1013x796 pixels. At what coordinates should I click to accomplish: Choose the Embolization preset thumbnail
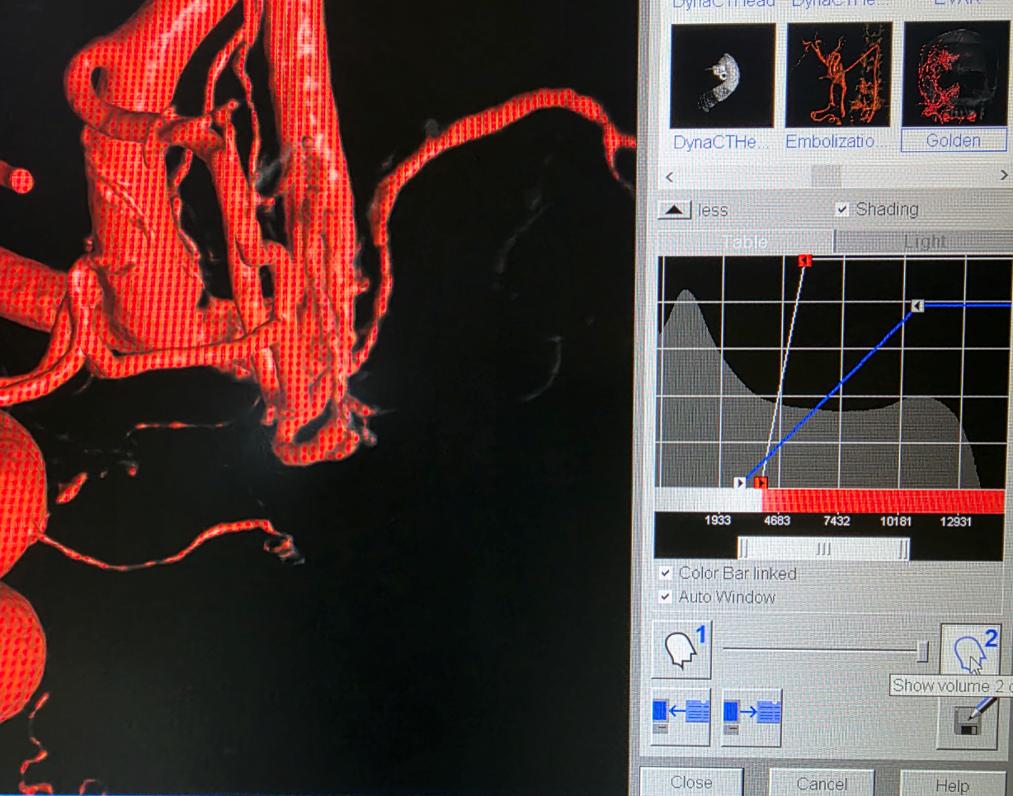837,75
